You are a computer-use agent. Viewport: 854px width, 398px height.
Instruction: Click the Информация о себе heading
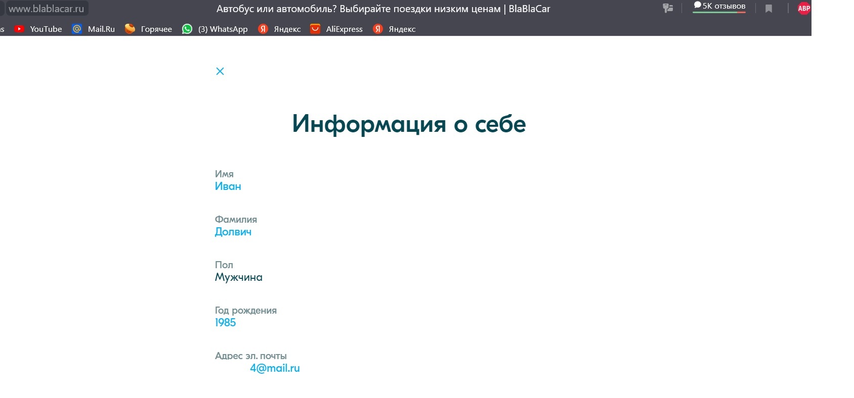tap(409, 124)
